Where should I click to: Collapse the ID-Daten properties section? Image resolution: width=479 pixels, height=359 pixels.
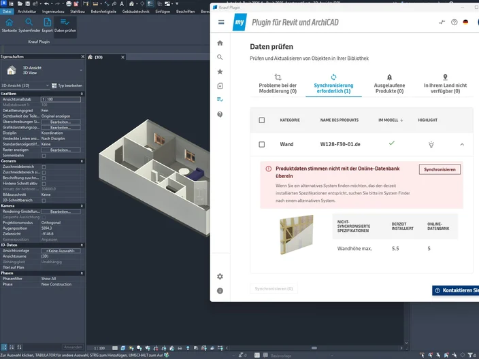pyautogui.click(x=82, y=245)
